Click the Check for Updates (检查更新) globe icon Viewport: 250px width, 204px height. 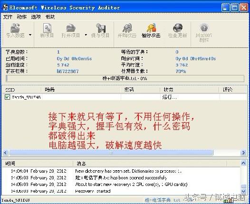tap(178, 28)
